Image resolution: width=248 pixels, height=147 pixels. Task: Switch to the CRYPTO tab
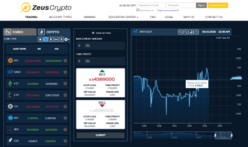click(x=53, y=32)
